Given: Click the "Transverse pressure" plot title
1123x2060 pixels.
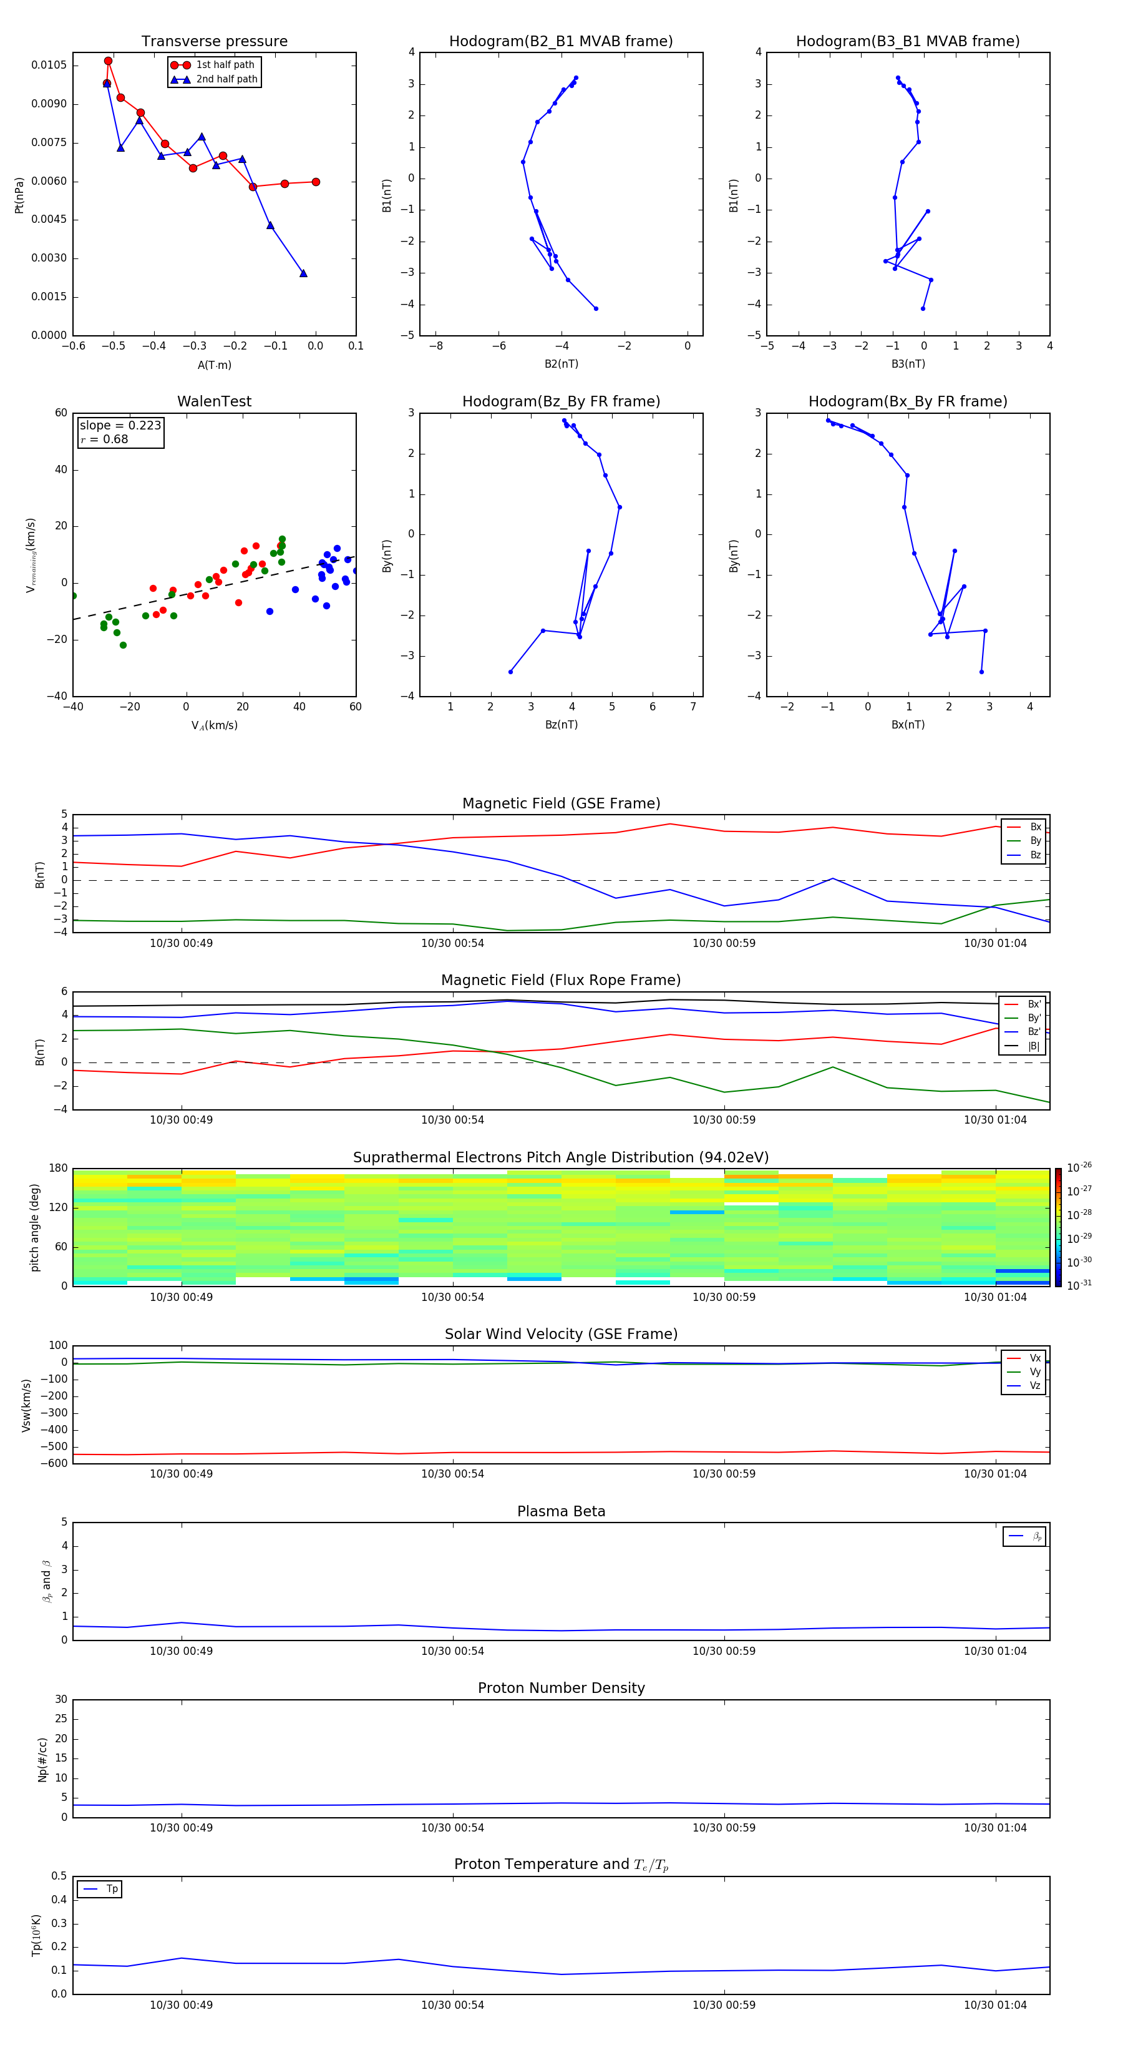Looking at the screenshot, I should [x=214, y=42].
